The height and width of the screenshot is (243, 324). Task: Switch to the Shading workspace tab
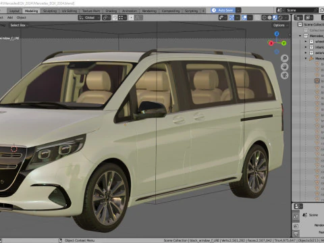click(111, 11)
